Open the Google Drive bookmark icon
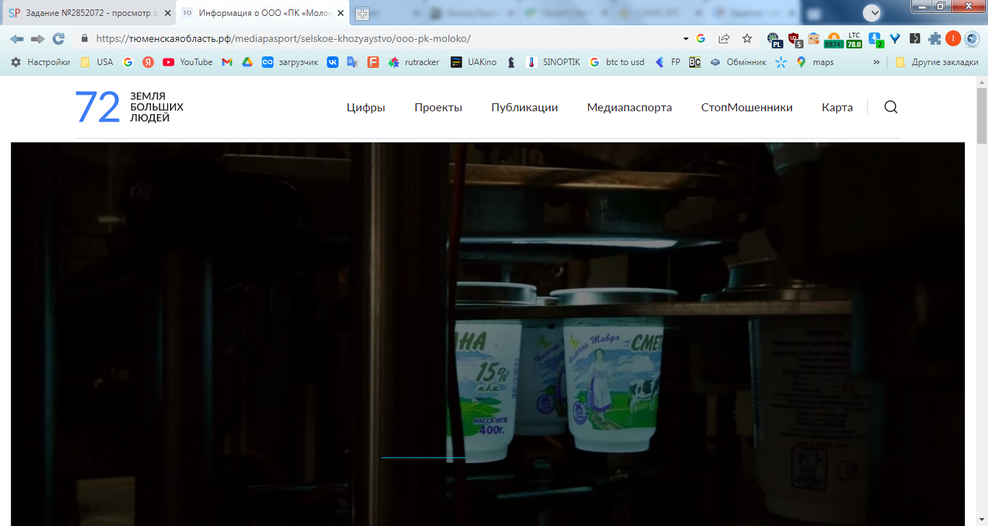This screenshot has height=526, width=988. point(247,62)
